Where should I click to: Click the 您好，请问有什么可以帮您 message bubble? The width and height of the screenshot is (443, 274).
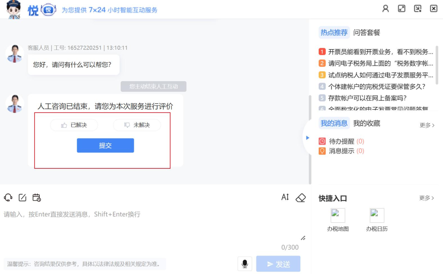point(73,65)
